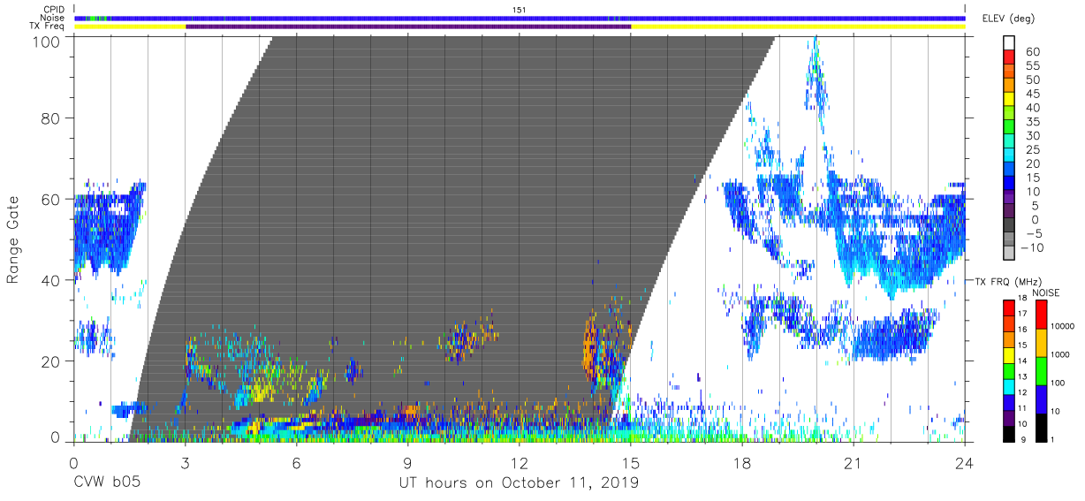Click the '3' tick on the UT hours axis
Viewport: 1085px width, 501px height.
186,462
